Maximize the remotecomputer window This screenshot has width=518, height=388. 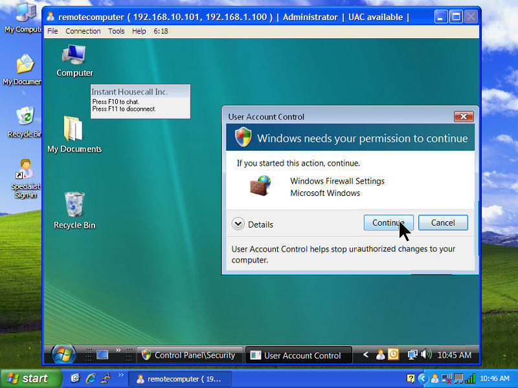pos(456,17)
